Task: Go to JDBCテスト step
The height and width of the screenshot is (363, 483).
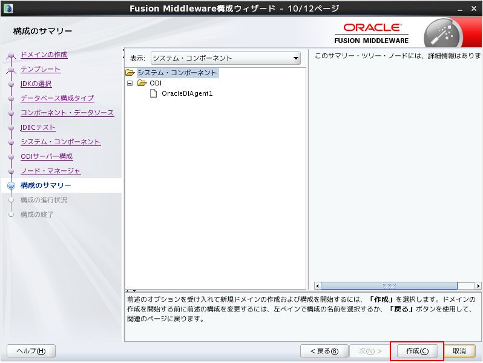Action: pyautogui.click(x=38, y=127)
